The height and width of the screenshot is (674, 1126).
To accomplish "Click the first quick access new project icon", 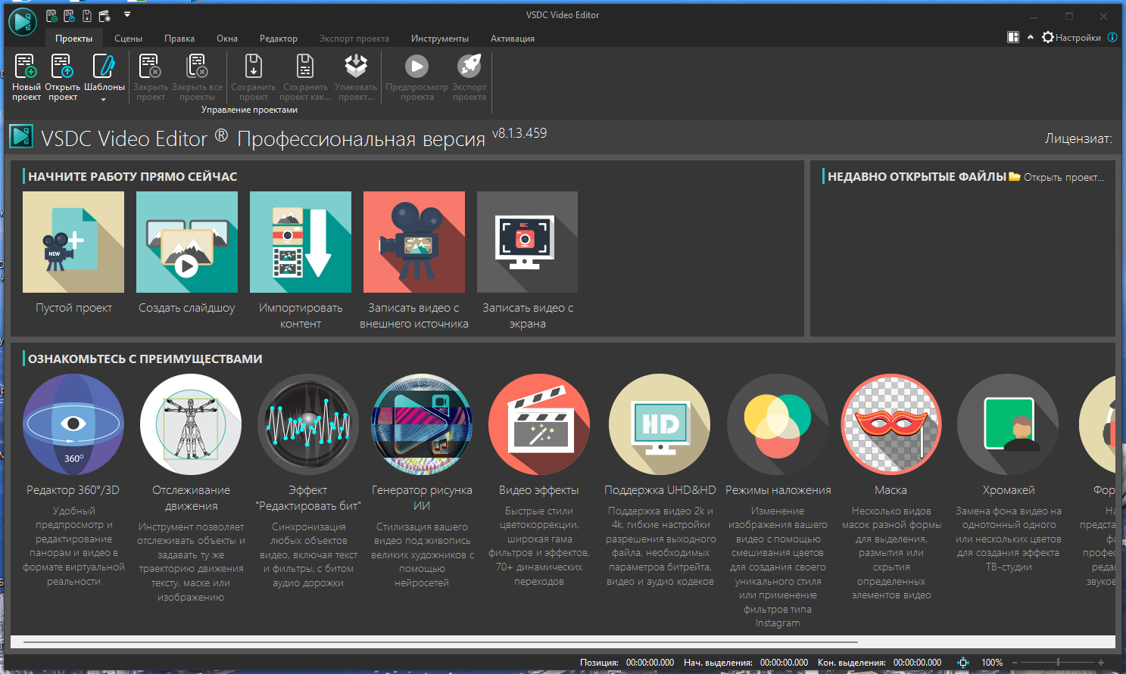I will [x=51, y=16].
